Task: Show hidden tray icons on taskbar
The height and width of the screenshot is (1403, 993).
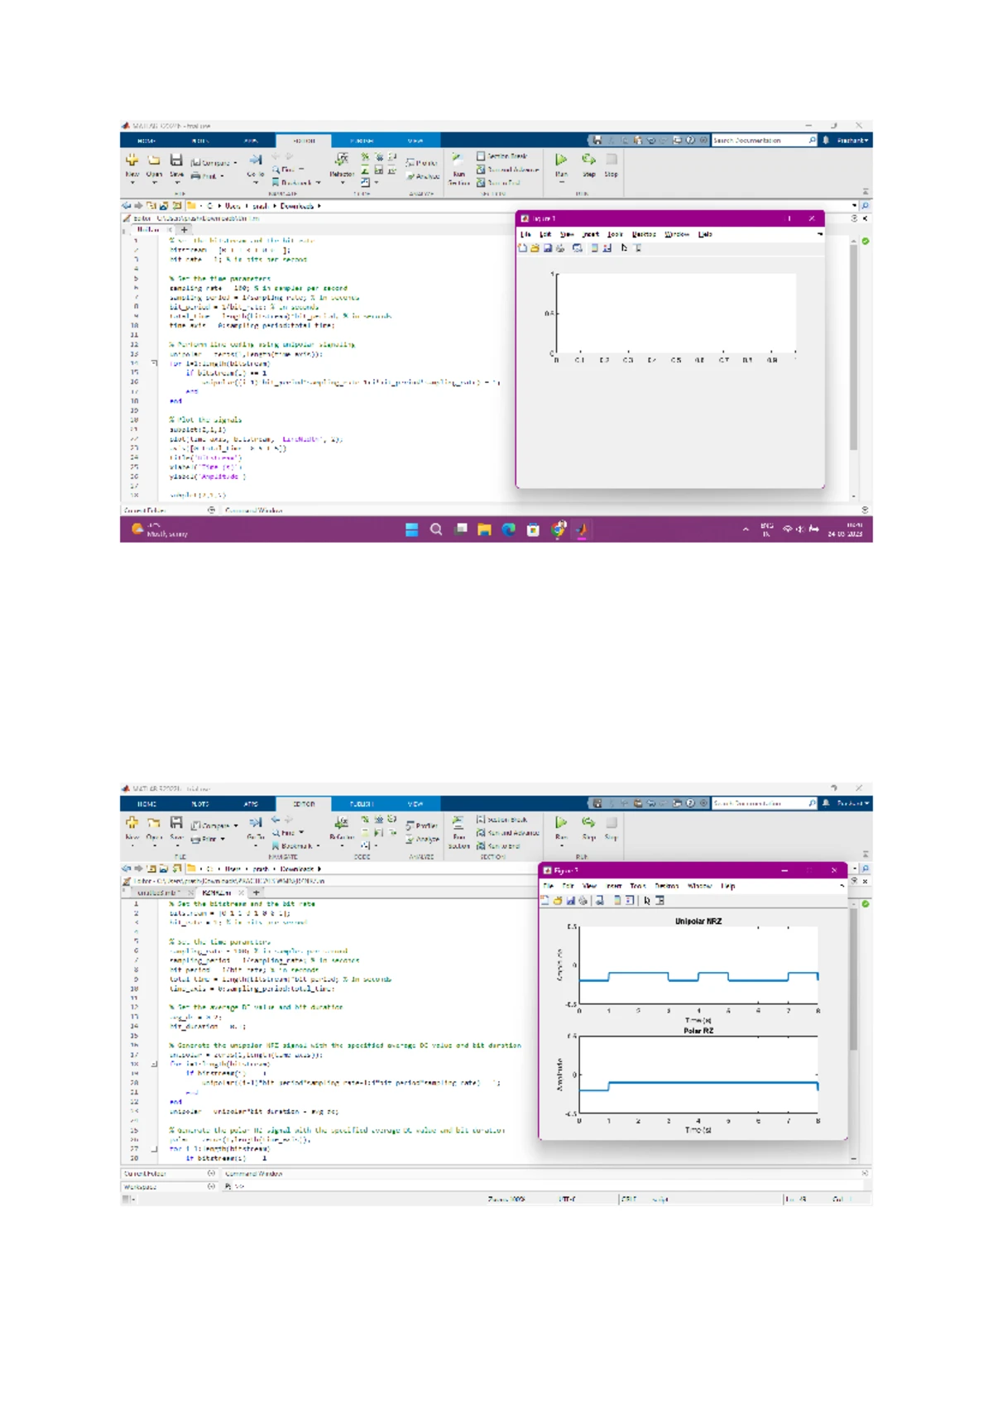Action: pyautogui.click(x=746, y=529)
